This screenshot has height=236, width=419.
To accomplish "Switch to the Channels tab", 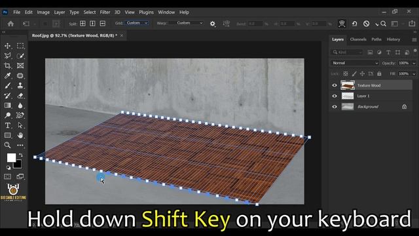I will pyautogui.click(x=358, y=39).
